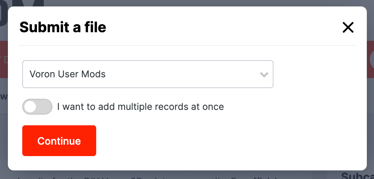The height and width of the screenshot is (179, 374).
Task: Click the X icon in dialog header
Action: tap(348, 27)
